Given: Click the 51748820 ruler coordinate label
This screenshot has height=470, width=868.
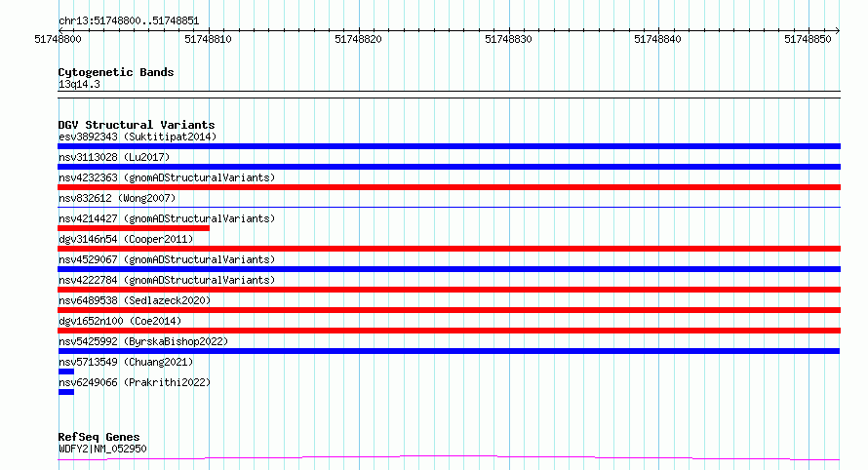Looking at the screenshot, I should (x=358, y=39).
